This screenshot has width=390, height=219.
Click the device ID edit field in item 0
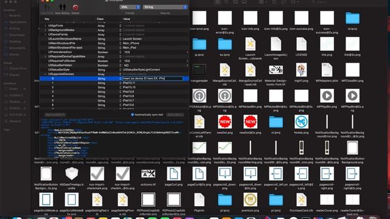point(152,78)
